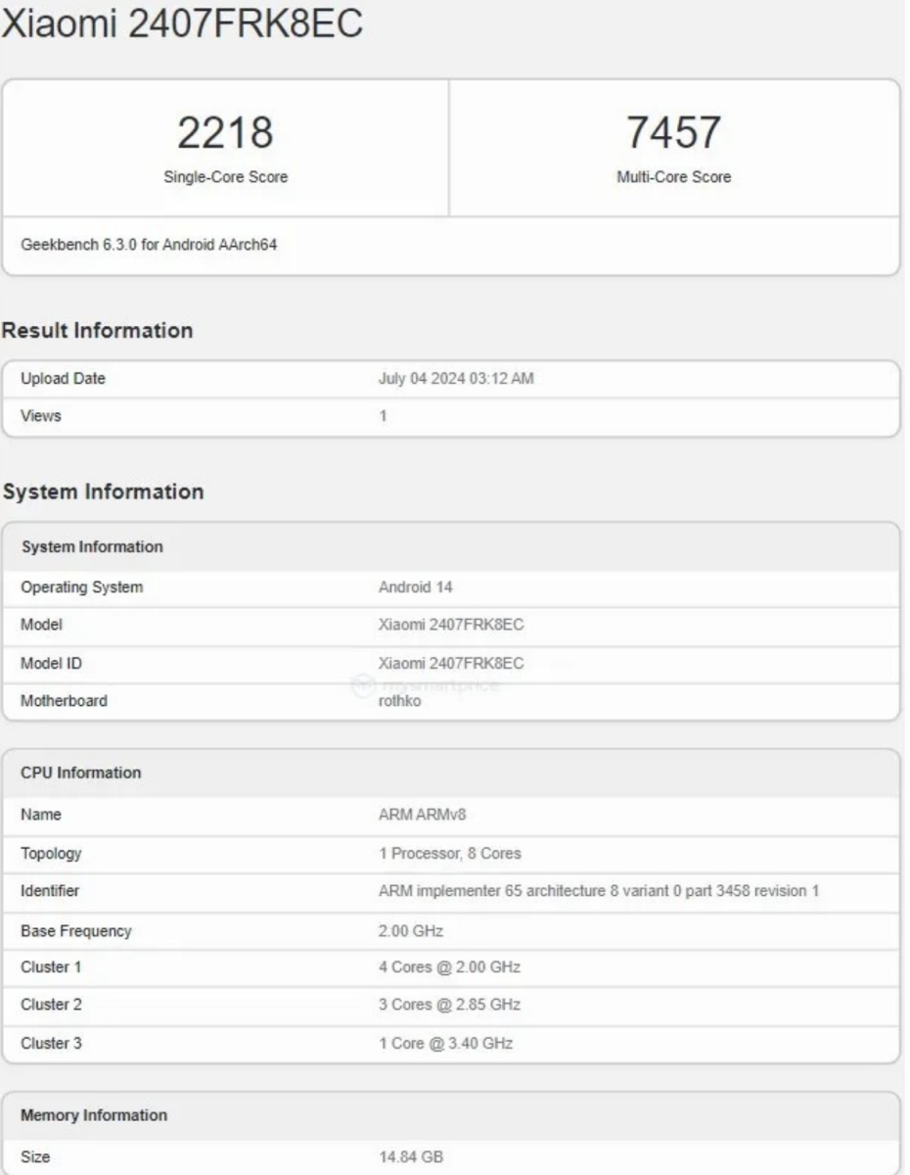Click the Result Information heading
This screenshot has height=1175, width=910.
[97, 331]
